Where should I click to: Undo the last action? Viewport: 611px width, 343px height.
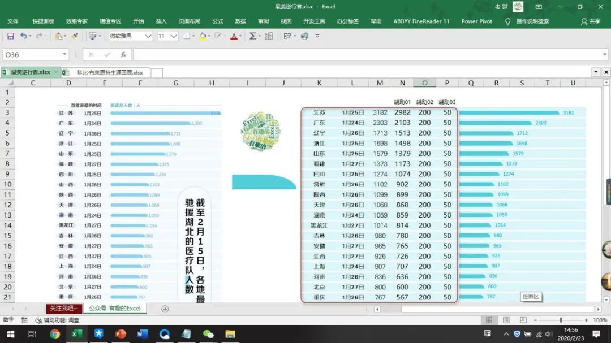click(x=24, y=35)
